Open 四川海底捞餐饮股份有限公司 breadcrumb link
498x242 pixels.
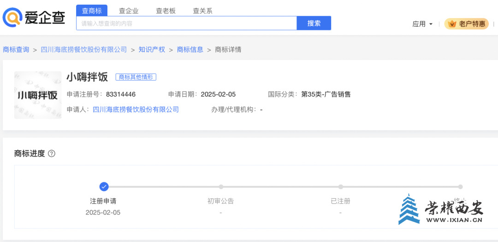(x=84, y=50)
